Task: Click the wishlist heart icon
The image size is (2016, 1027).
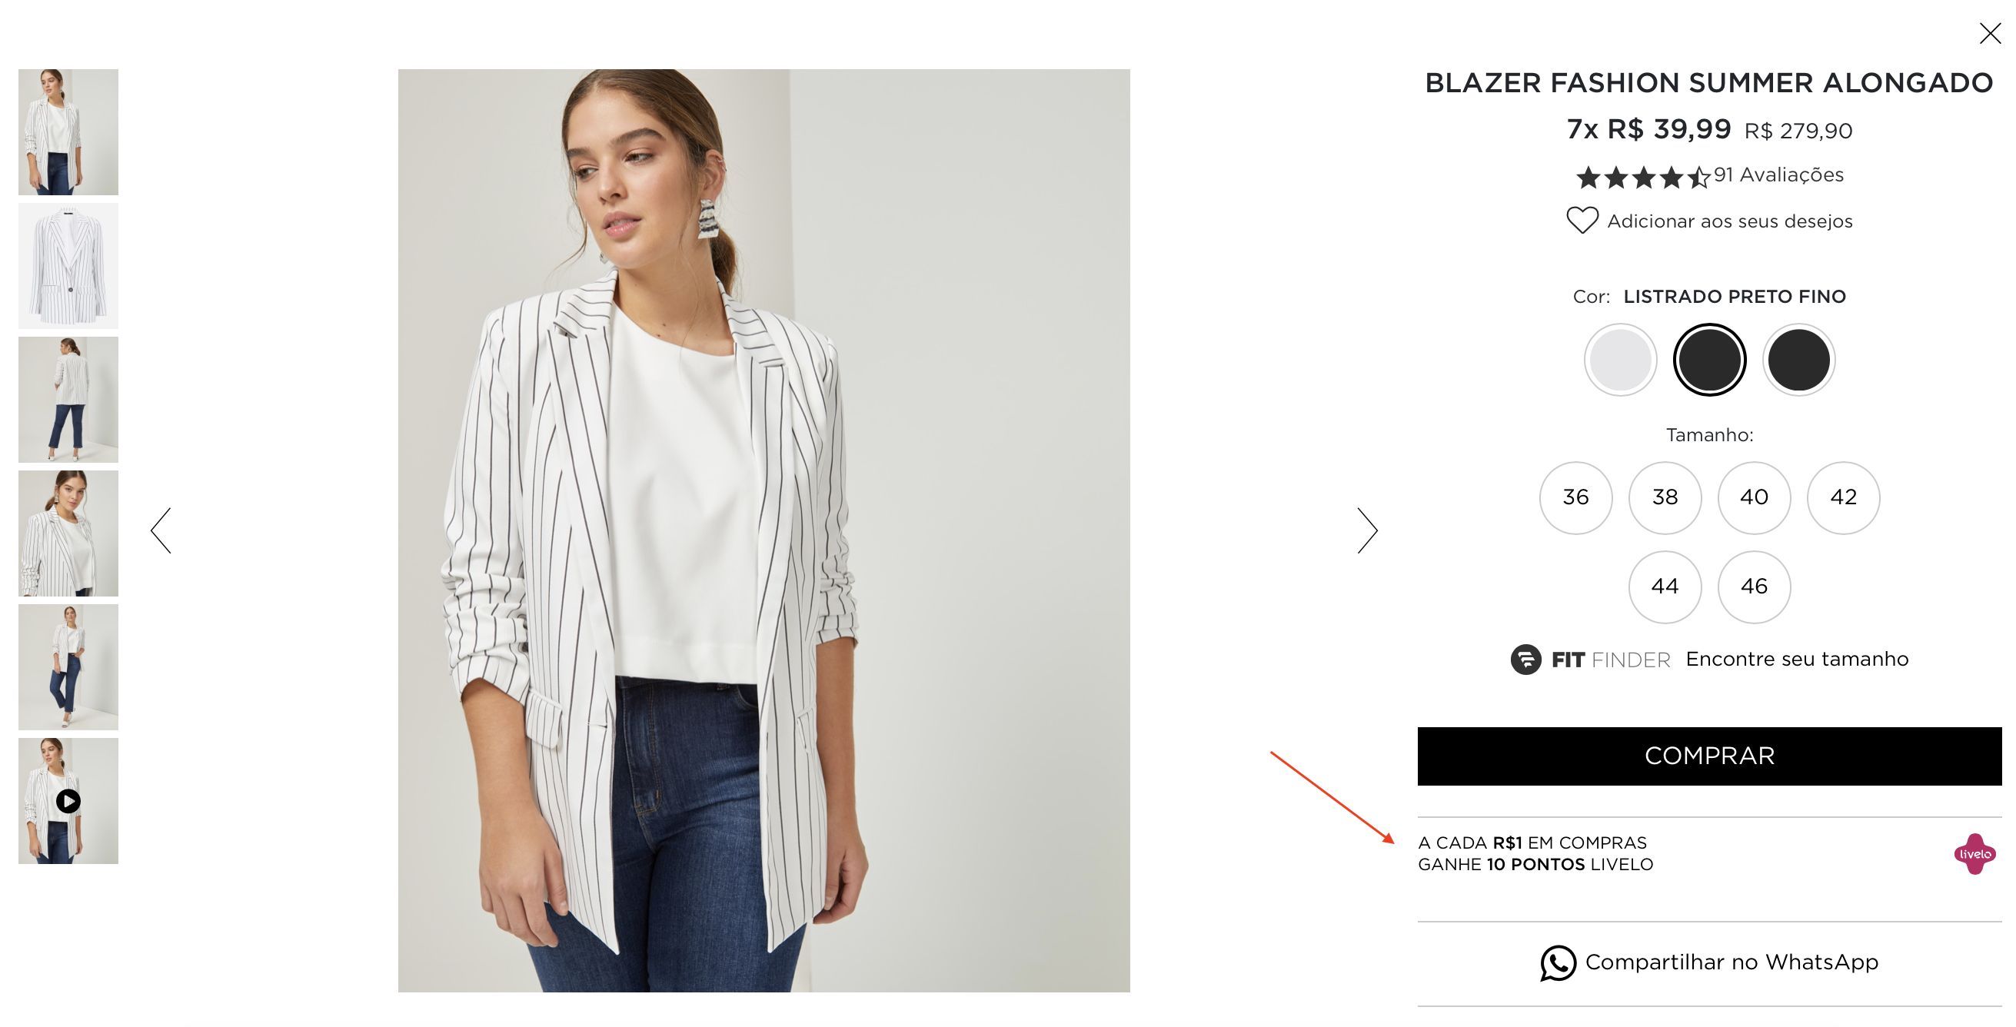Action: click(x=1582, y=221)
